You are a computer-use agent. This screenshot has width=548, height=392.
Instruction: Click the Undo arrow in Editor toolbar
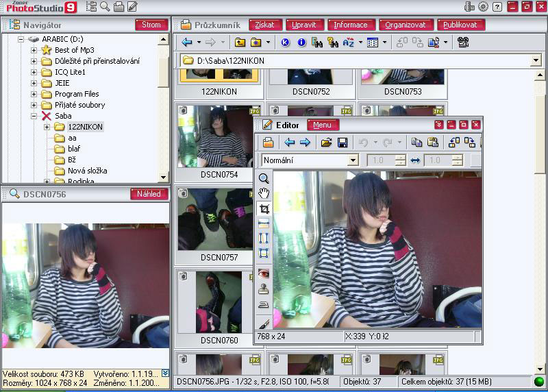coord(364,143)
